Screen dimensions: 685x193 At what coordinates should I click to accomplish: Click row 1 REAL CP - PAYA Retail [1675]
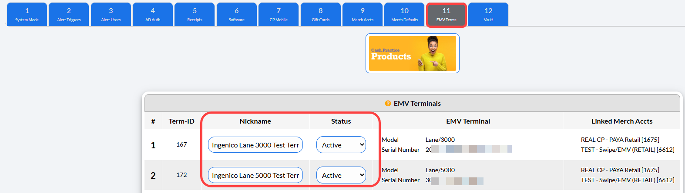[620, 140]
